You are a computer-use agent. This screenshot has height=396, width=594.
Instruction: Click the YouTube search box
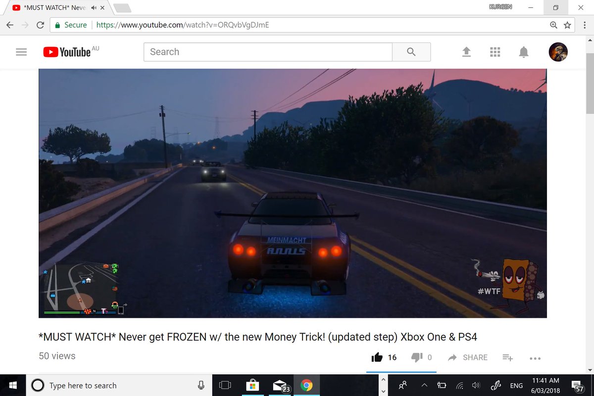point(268,52)
